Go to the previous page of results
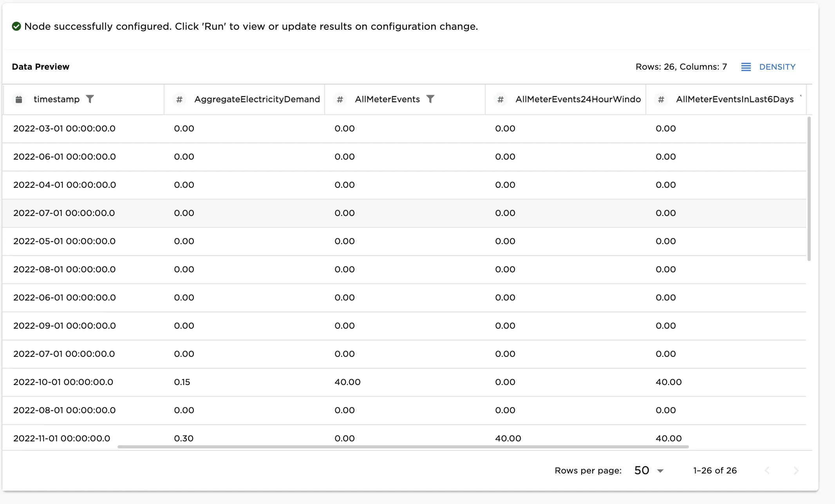Image resolution: width=835 pixels, height=504 pixels. tap(767, 470)
